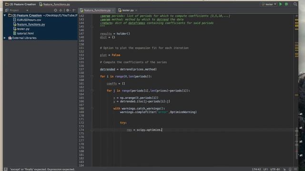The image size is (305, 171).
Task: Open Project panel settings gear
Action: pos(68,10)
